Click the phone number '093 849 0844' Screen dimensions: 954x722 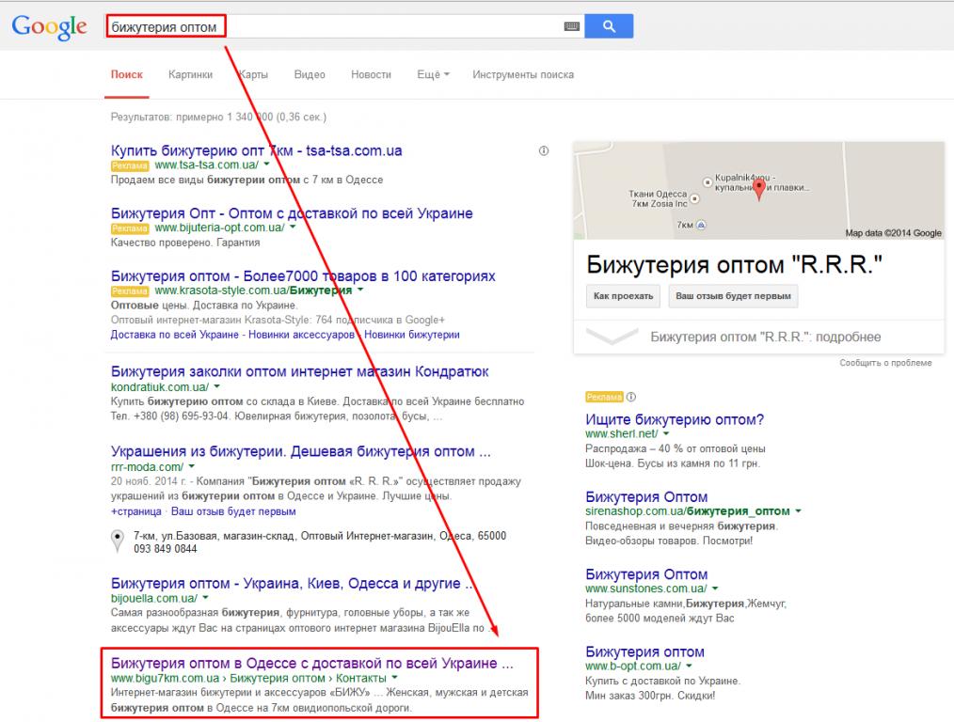[166, 549]
